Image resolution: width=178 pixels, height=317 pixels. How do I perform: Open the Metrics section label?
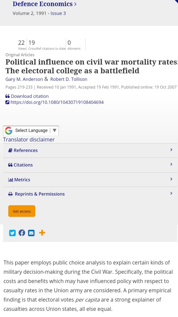[x=22, y=180]
